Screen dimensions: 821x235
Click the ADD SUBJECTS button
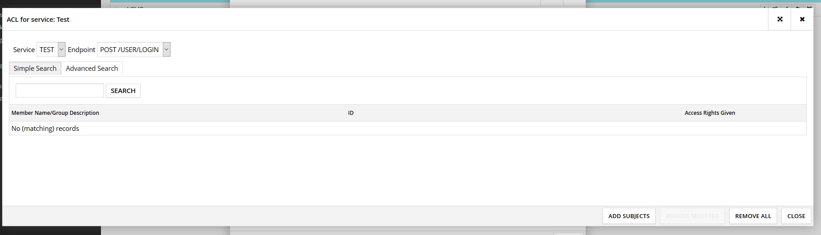click(x=629, y=216)
